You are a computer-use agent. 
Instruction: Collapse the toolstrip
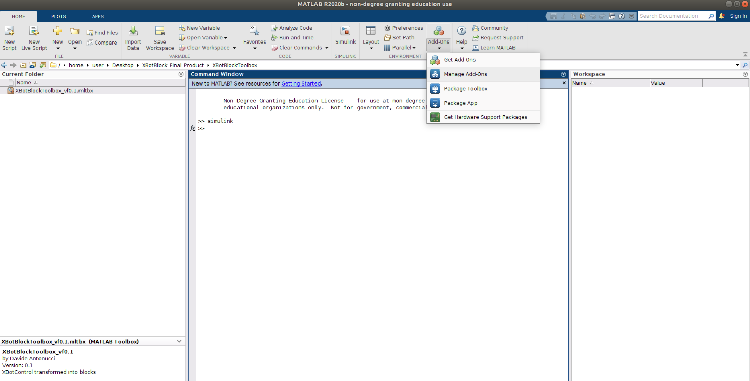[x=745, y=54]
